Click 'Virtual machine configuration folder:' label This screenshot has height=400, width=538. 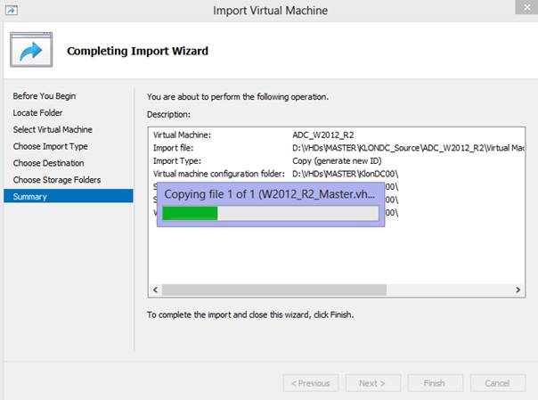pyautogui.click(x=219, y=175)
